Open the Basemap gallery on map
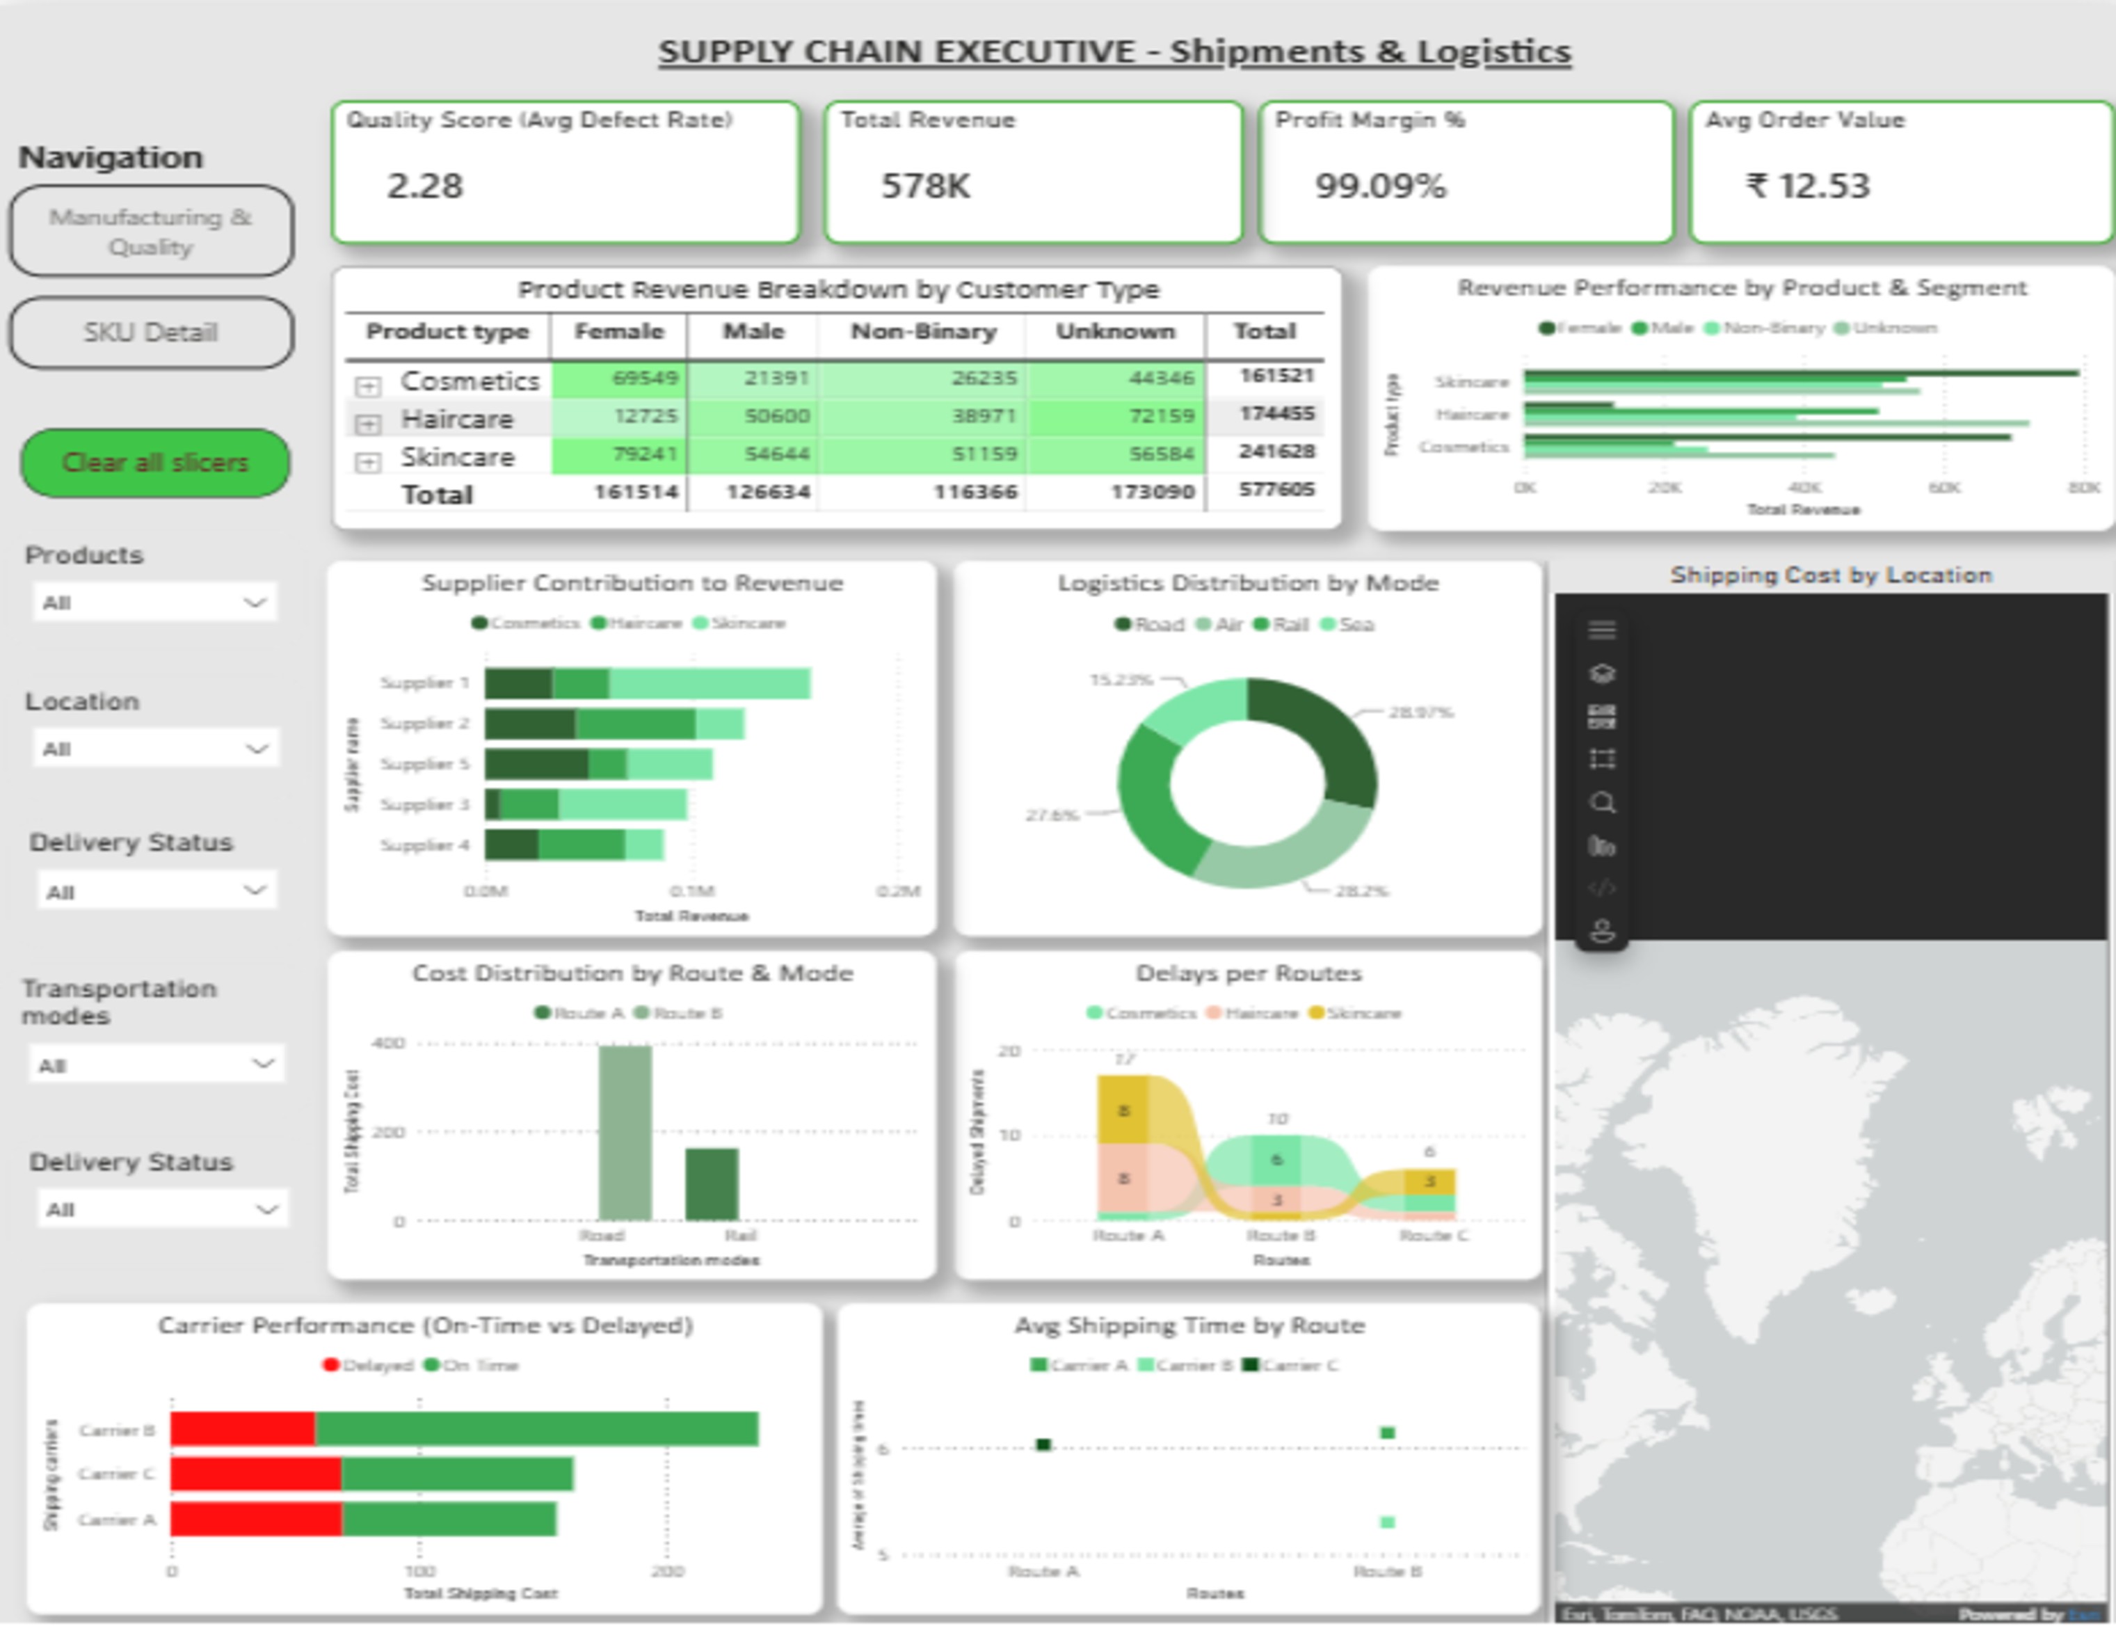Viewport: 2116px width, 1642px height. (x=1601, y=717)
